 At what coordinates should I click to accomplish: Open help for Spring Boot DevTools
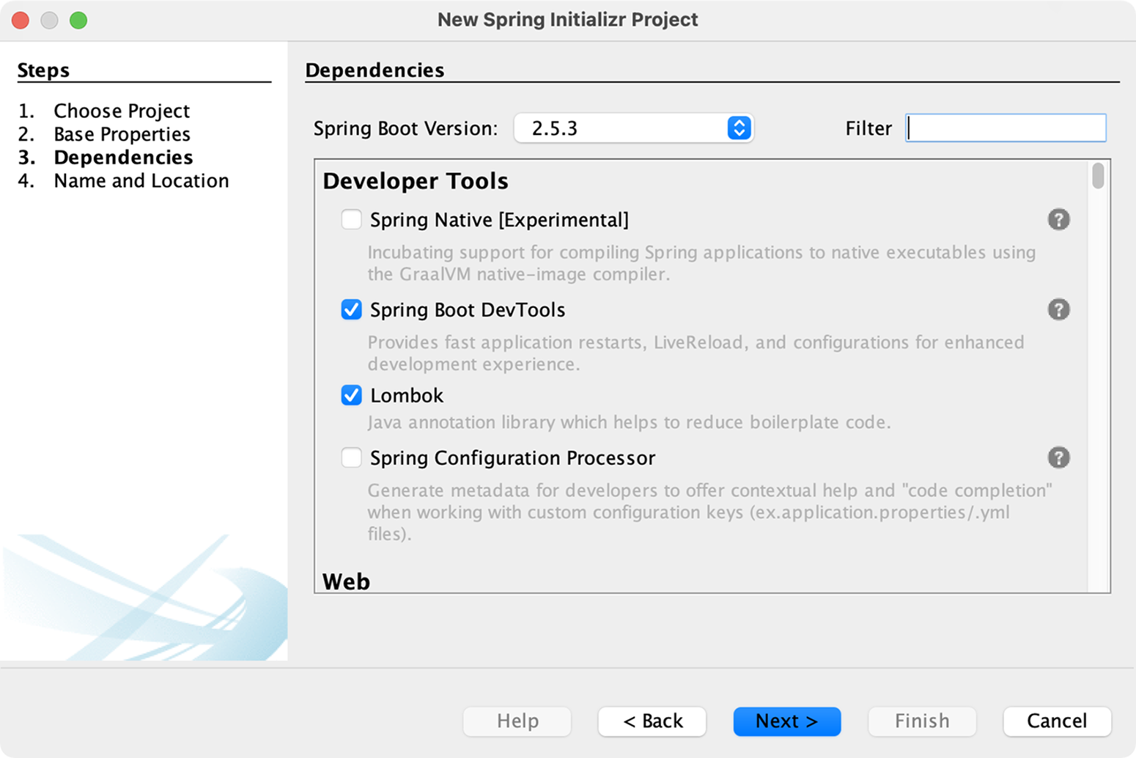[x=1058, y=309]
